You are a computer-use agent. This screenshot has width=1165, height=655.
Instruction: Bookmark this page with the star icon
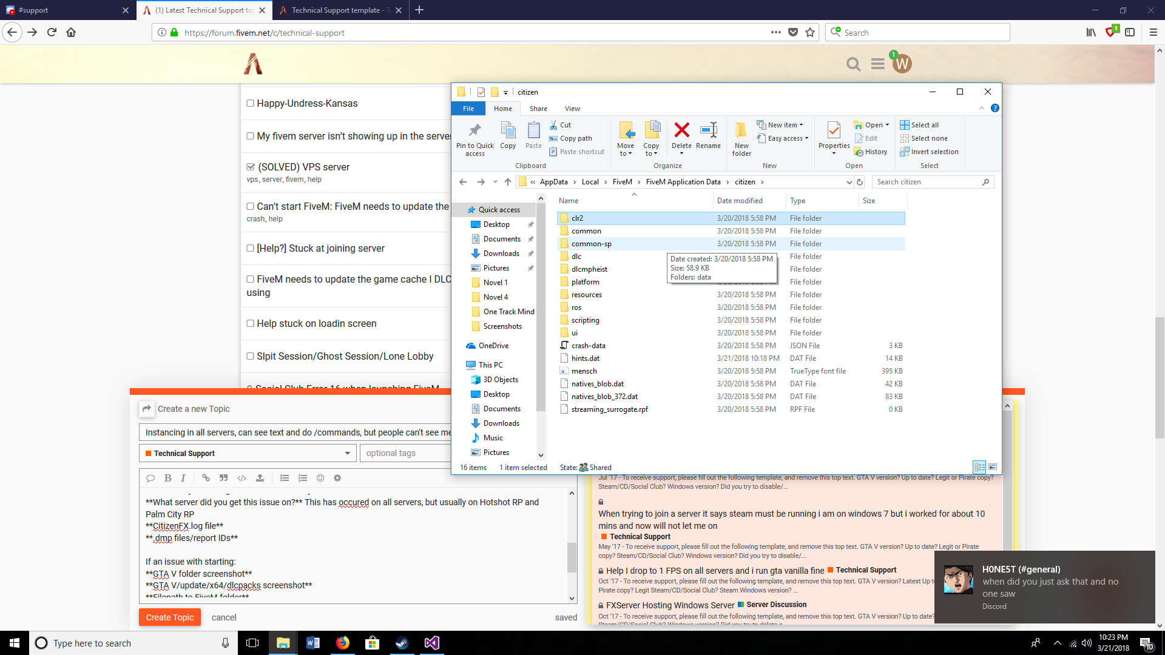(x=810, y=32)
